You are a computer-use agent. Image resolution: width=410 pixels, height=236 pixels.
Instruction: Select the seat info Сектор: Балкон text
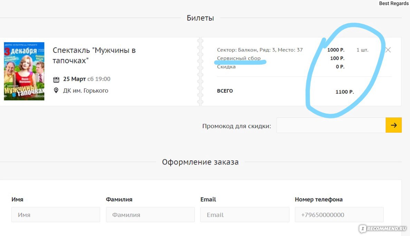coord(260,50)
